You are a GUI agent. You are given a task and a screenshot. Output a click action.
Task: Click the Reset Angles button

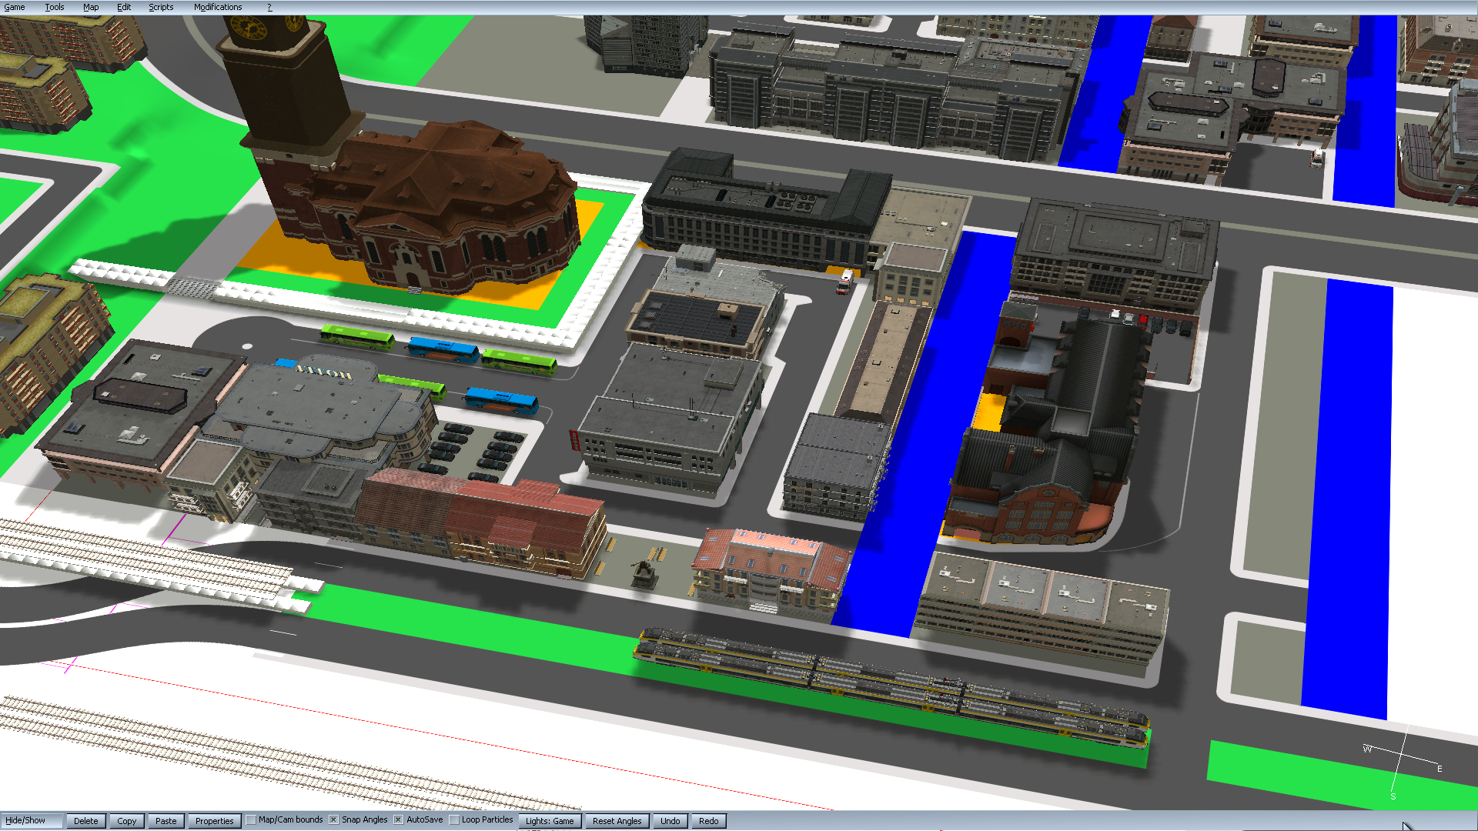[x=617, y=821]
